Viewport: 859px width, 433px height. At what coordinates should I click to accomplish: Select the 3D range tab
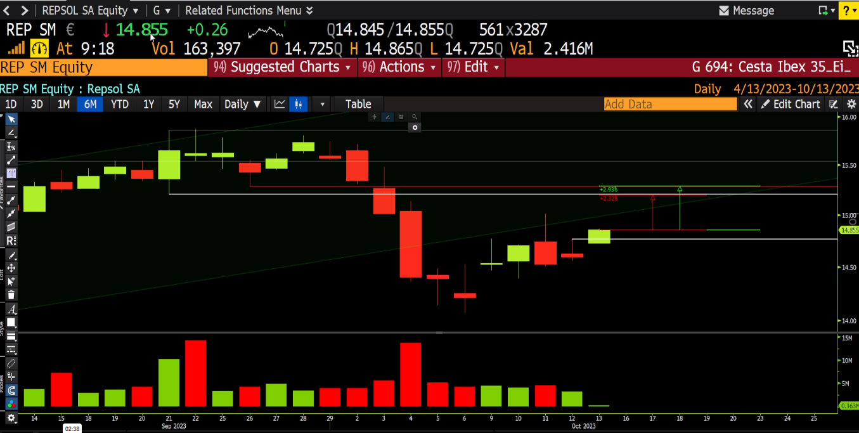tap(37, 104)
